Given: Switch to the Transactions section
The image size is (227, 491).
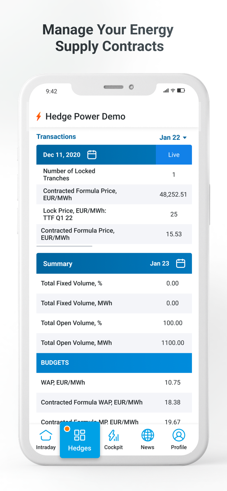Looking at the screenshot, I should (56, 137).
